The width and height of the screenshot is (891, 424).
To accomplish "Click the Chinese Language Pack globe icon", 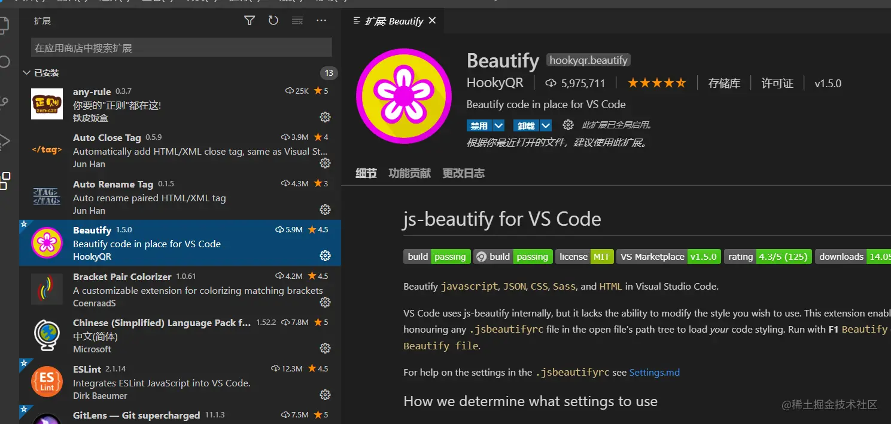I will 47,336.
